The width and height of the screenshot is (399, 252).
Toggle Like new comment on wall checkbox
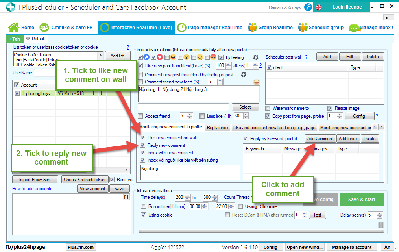(143, 138)
